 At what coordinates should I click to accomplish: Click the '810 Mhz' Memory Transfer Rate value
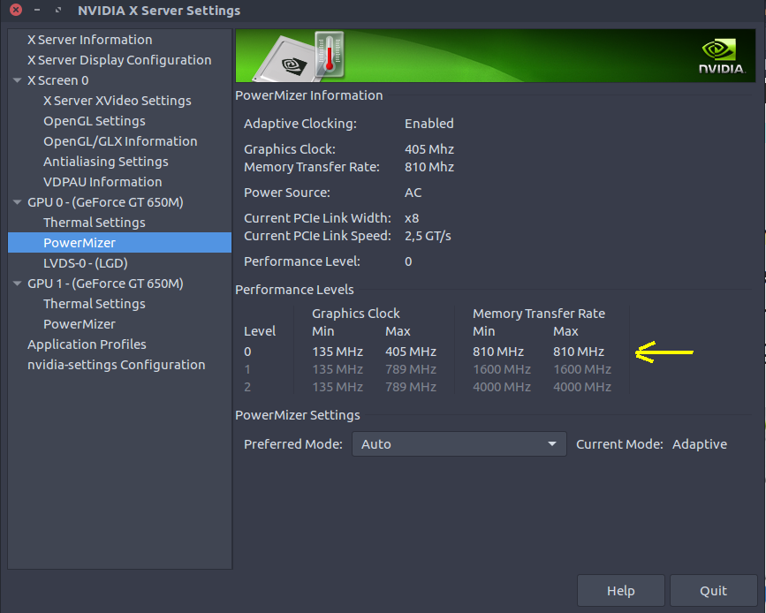429,167
